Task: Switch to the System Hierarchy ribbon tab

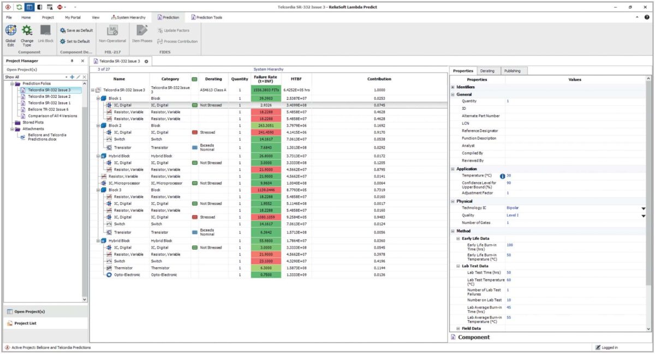Action: [x=128, y=17]
